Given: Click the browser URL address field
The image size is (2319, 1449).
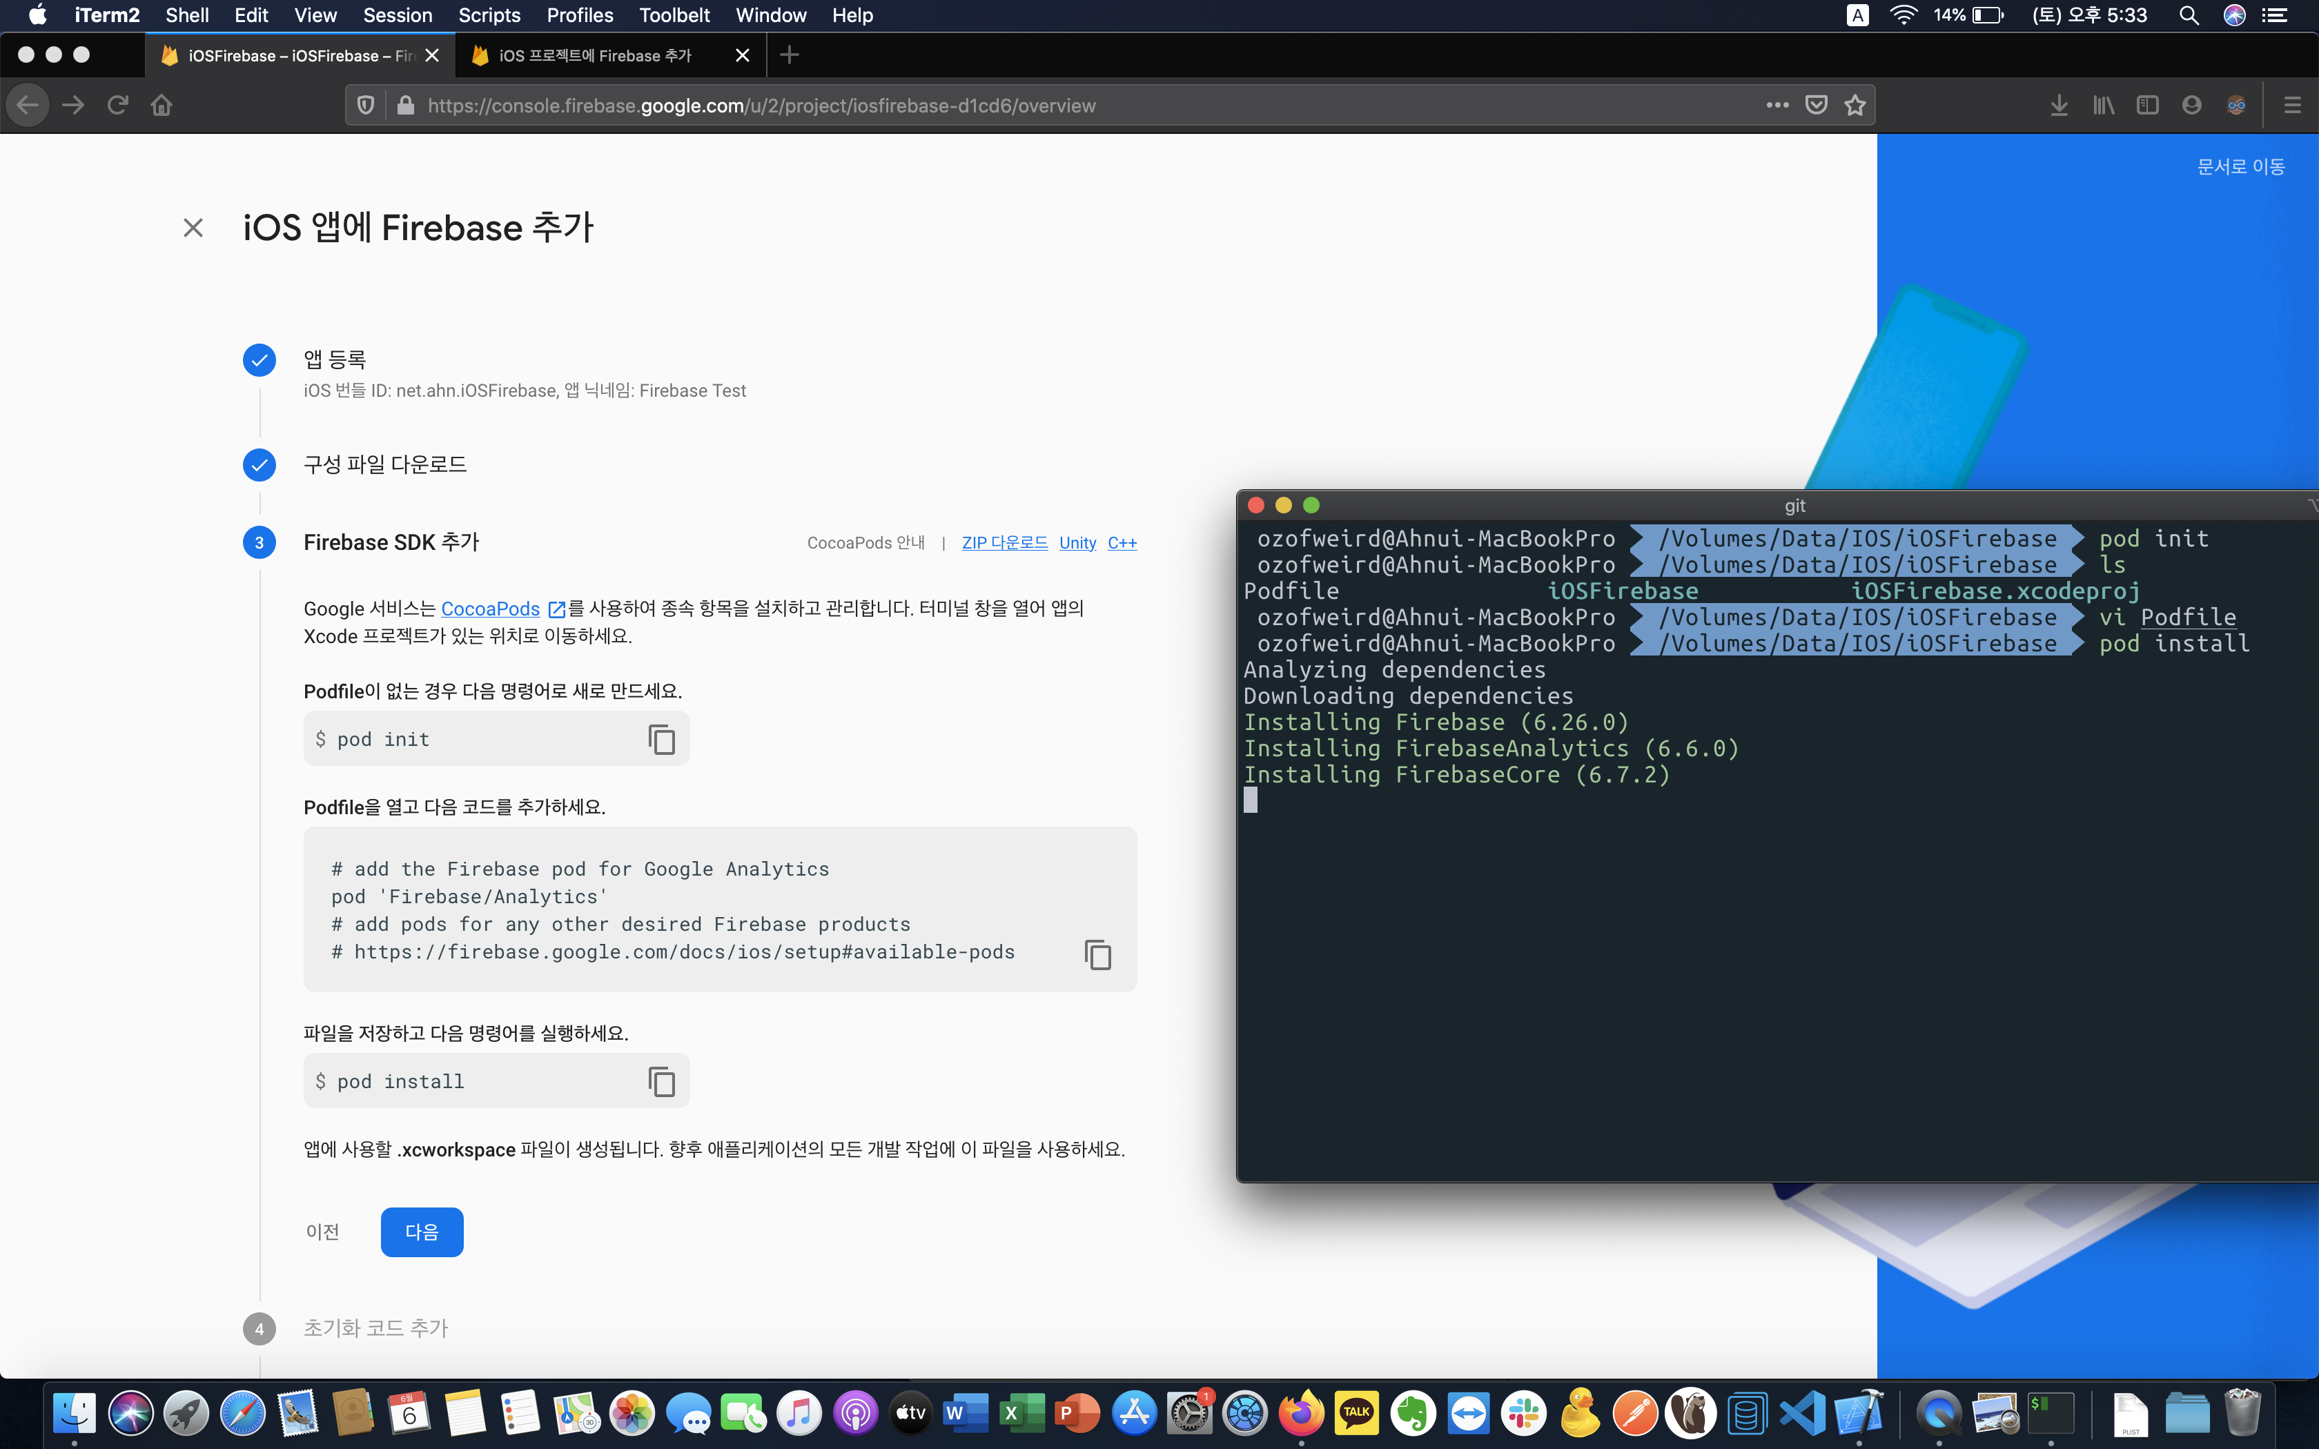Looking at the screenshot, I should tap(1054, 106).
